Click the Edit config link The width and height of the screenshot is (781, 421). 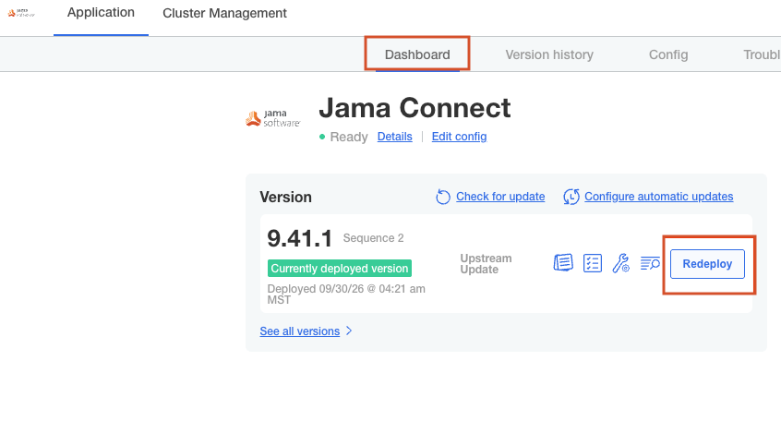[459, 137]
